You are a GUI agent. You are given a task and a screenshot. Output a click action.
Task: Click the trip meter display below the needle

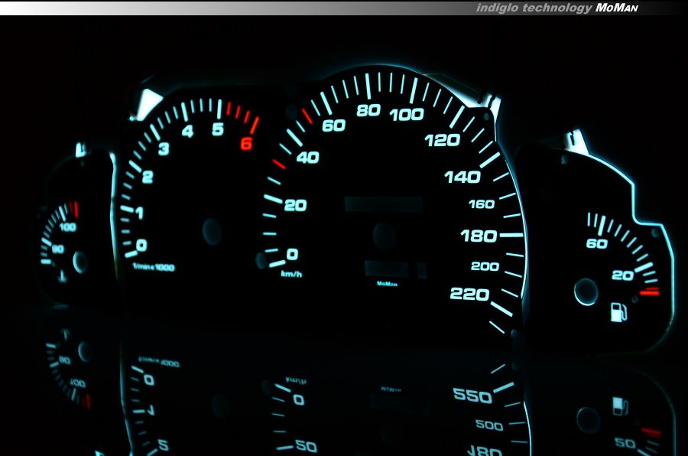click(x=387, y=268)
